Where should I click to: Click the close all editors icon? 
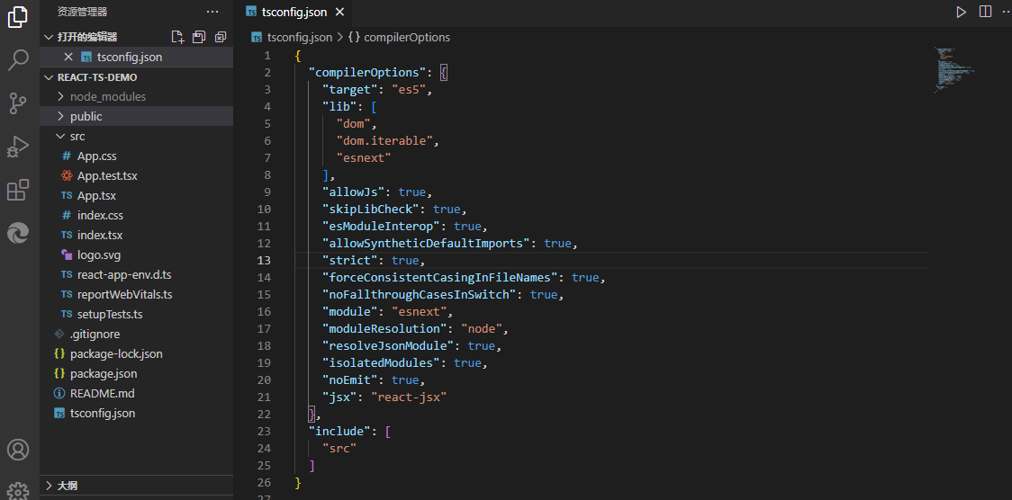221,37
